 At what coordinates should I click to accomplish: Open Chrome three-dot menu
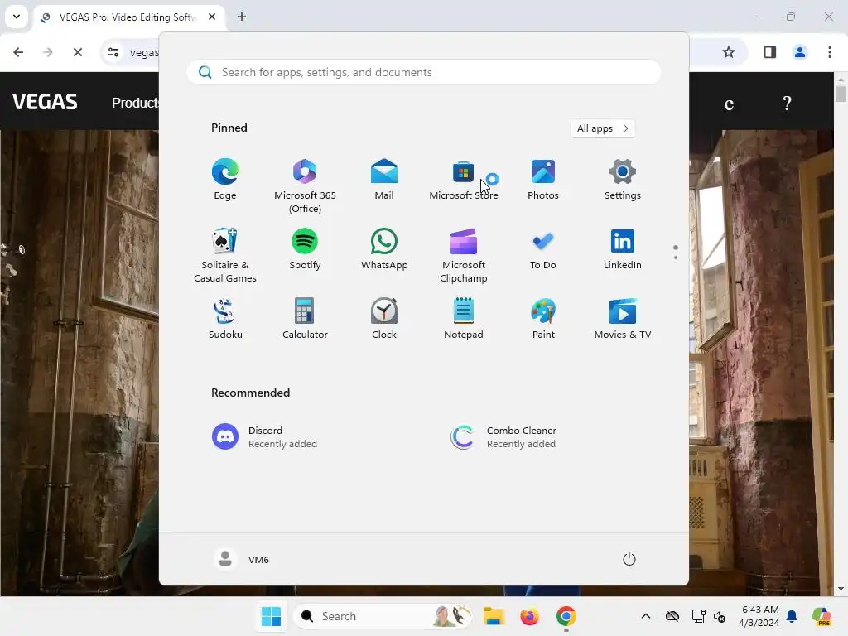pyautogui.click(x=829, y=52)
